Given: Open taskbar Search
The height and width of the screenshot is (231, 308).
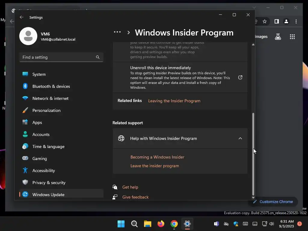Looking at the screenshot, I should (x=134, y=224).
